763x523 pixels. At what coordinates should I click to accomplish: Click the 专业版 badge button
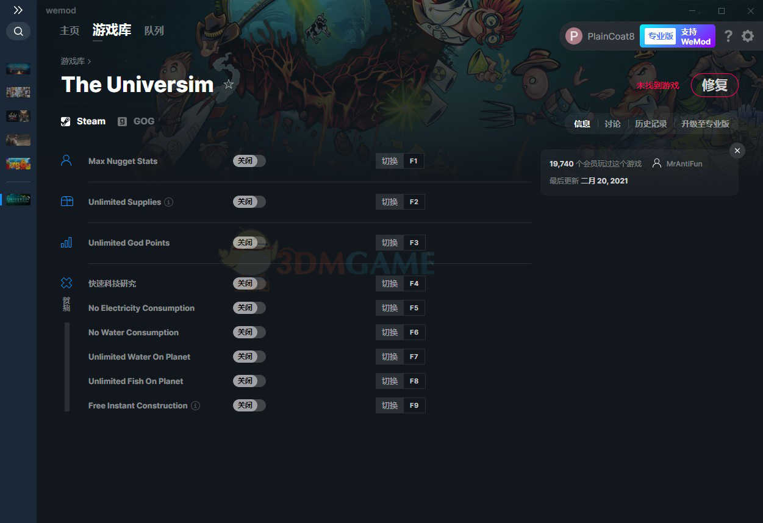tap(661, 36)
